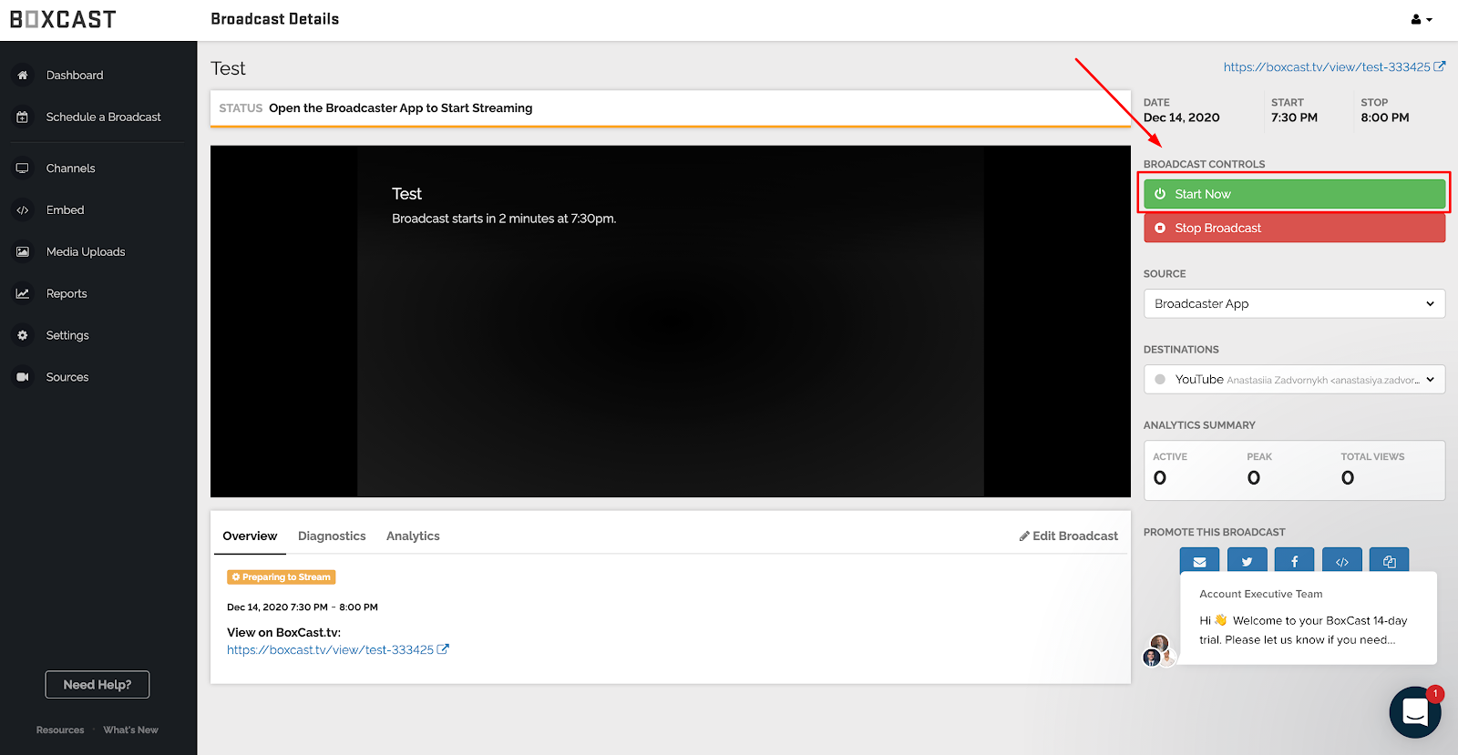Click the Media Uploads image icon
The image size is (1458, 755).
click(x=23, y=252)
